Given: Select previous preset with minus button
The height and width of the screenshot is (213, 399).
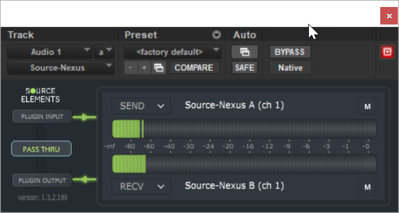Looking at the screenshot, I should click(x=131, y=68).
